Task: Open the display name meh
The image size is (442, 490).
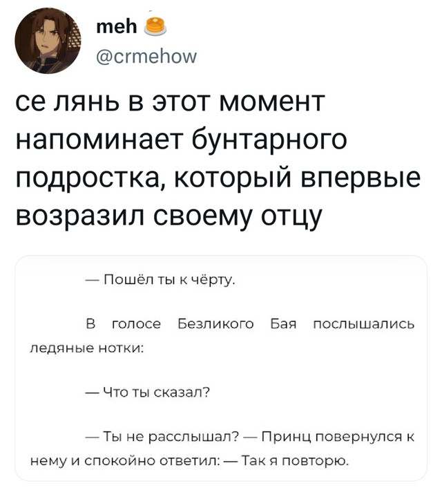Action: (117, 27)
